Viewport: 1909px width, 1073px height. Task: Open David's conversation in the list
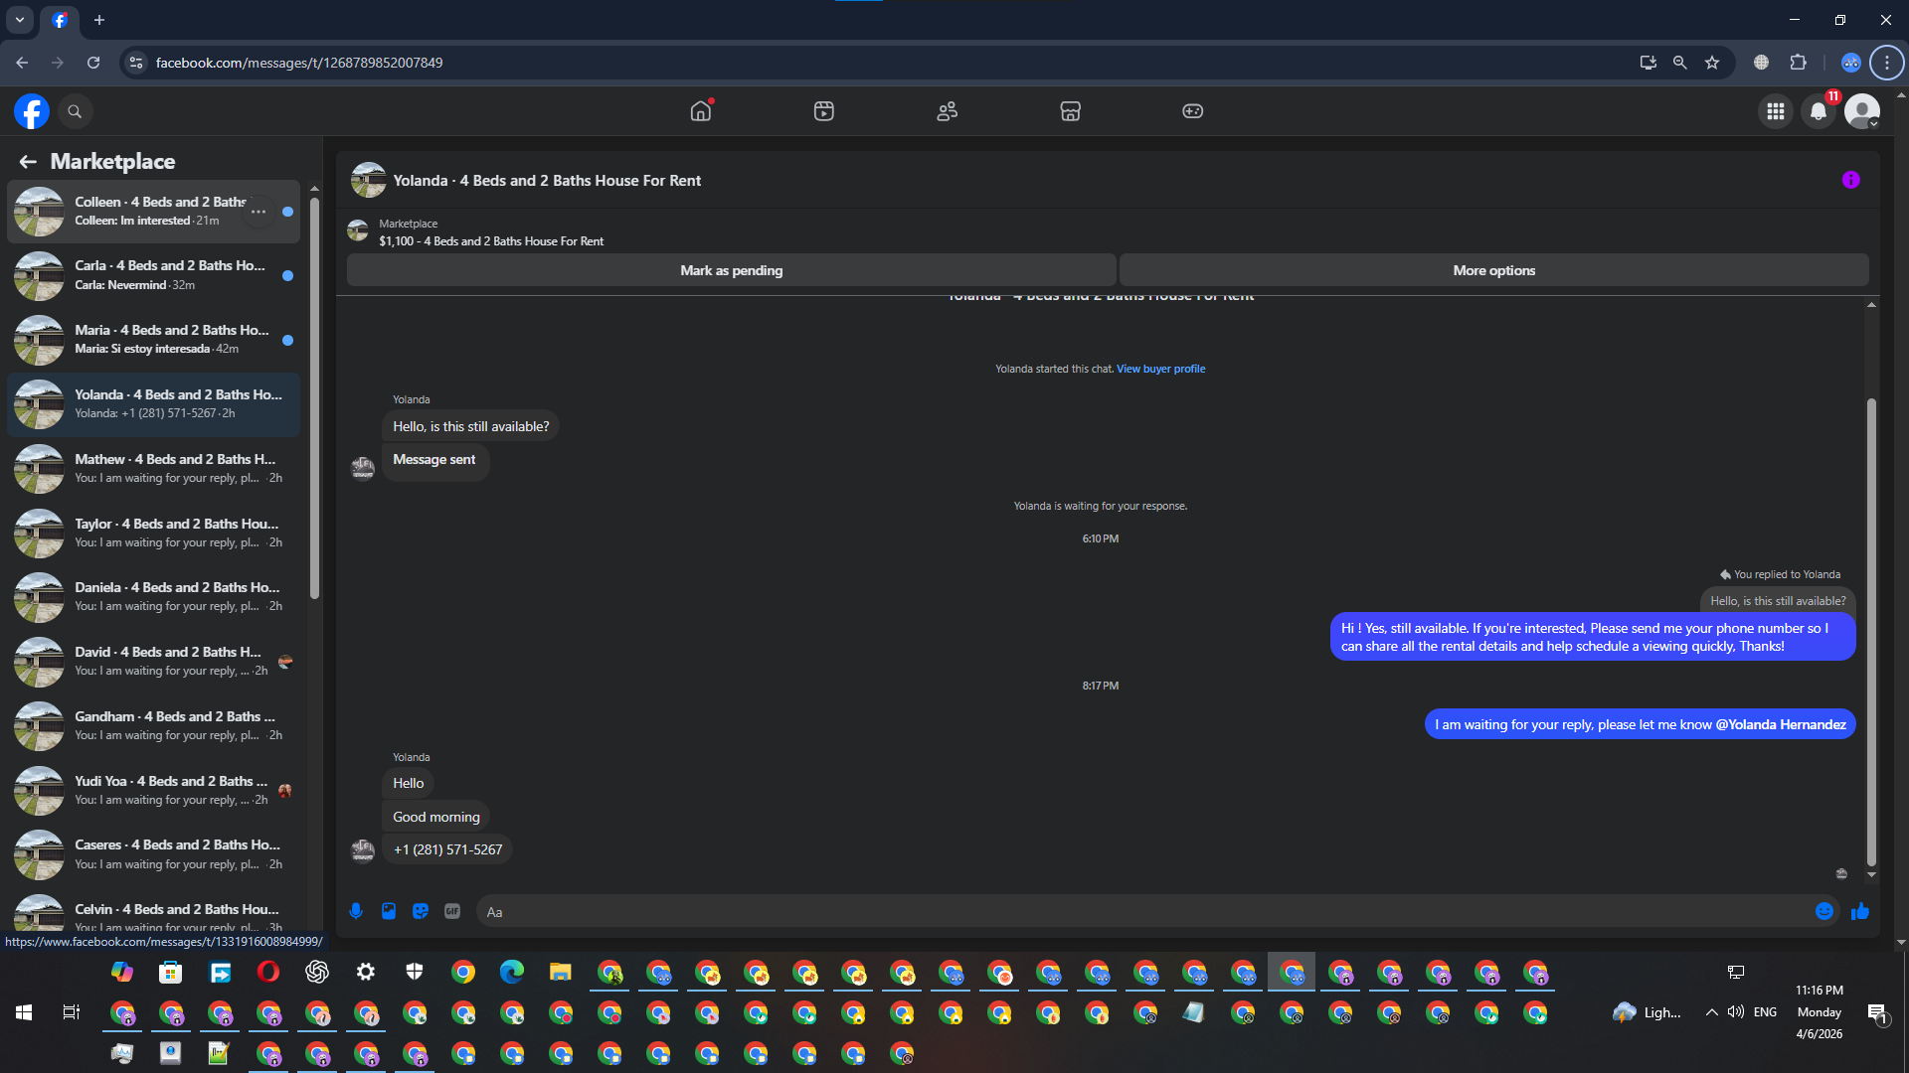[x=154, y=662]
